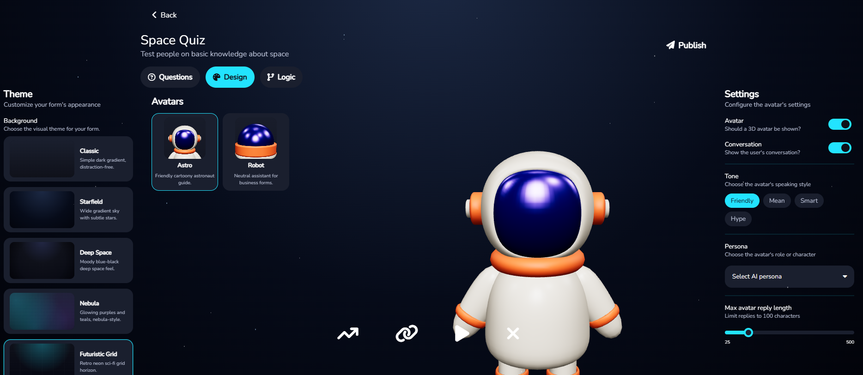Toggle the Conversation display switch
This screenshot has width=863, height=375.
[x=839, y=148]
